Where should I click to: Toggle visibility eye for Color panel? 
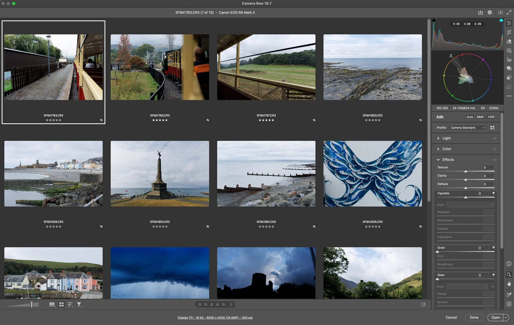495,149
